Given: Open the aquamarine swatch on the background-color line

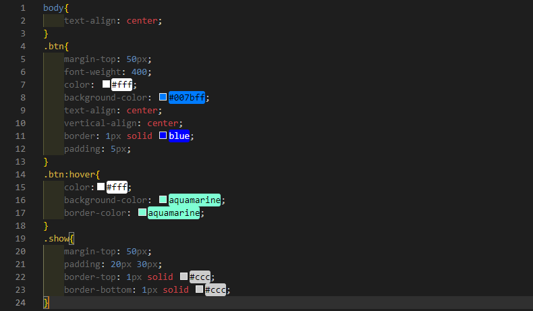Looking at the screenshot, I should pos(163,200).
